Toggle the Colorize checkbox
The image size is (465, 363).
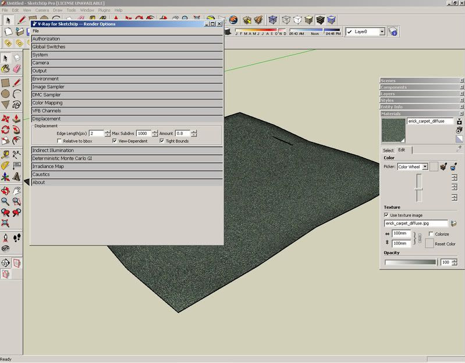pos(431,234)
